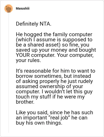Viewport: 104px width, 137px height.
Task: Click the line "He hogged the family computer"
Action: [x=54, y=35]
